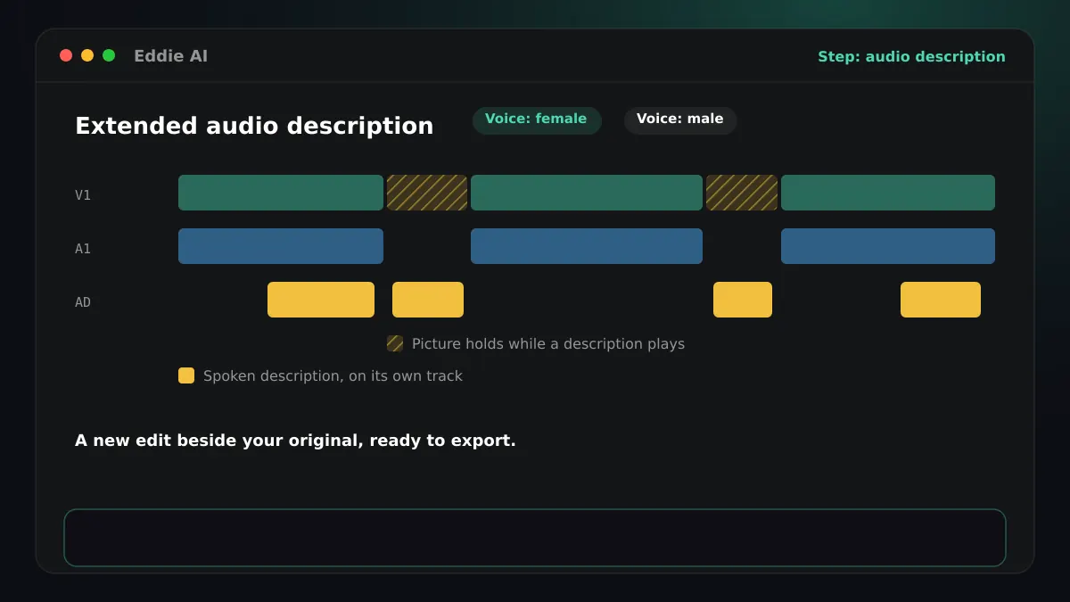The image size is (1070, 602).
Task: Minimize the window with the yellow button
Action: (x=87, y=55)
